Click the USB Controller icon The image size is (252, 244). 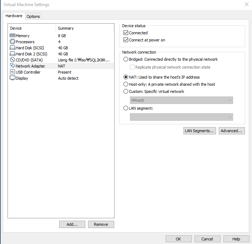(12, 72)
